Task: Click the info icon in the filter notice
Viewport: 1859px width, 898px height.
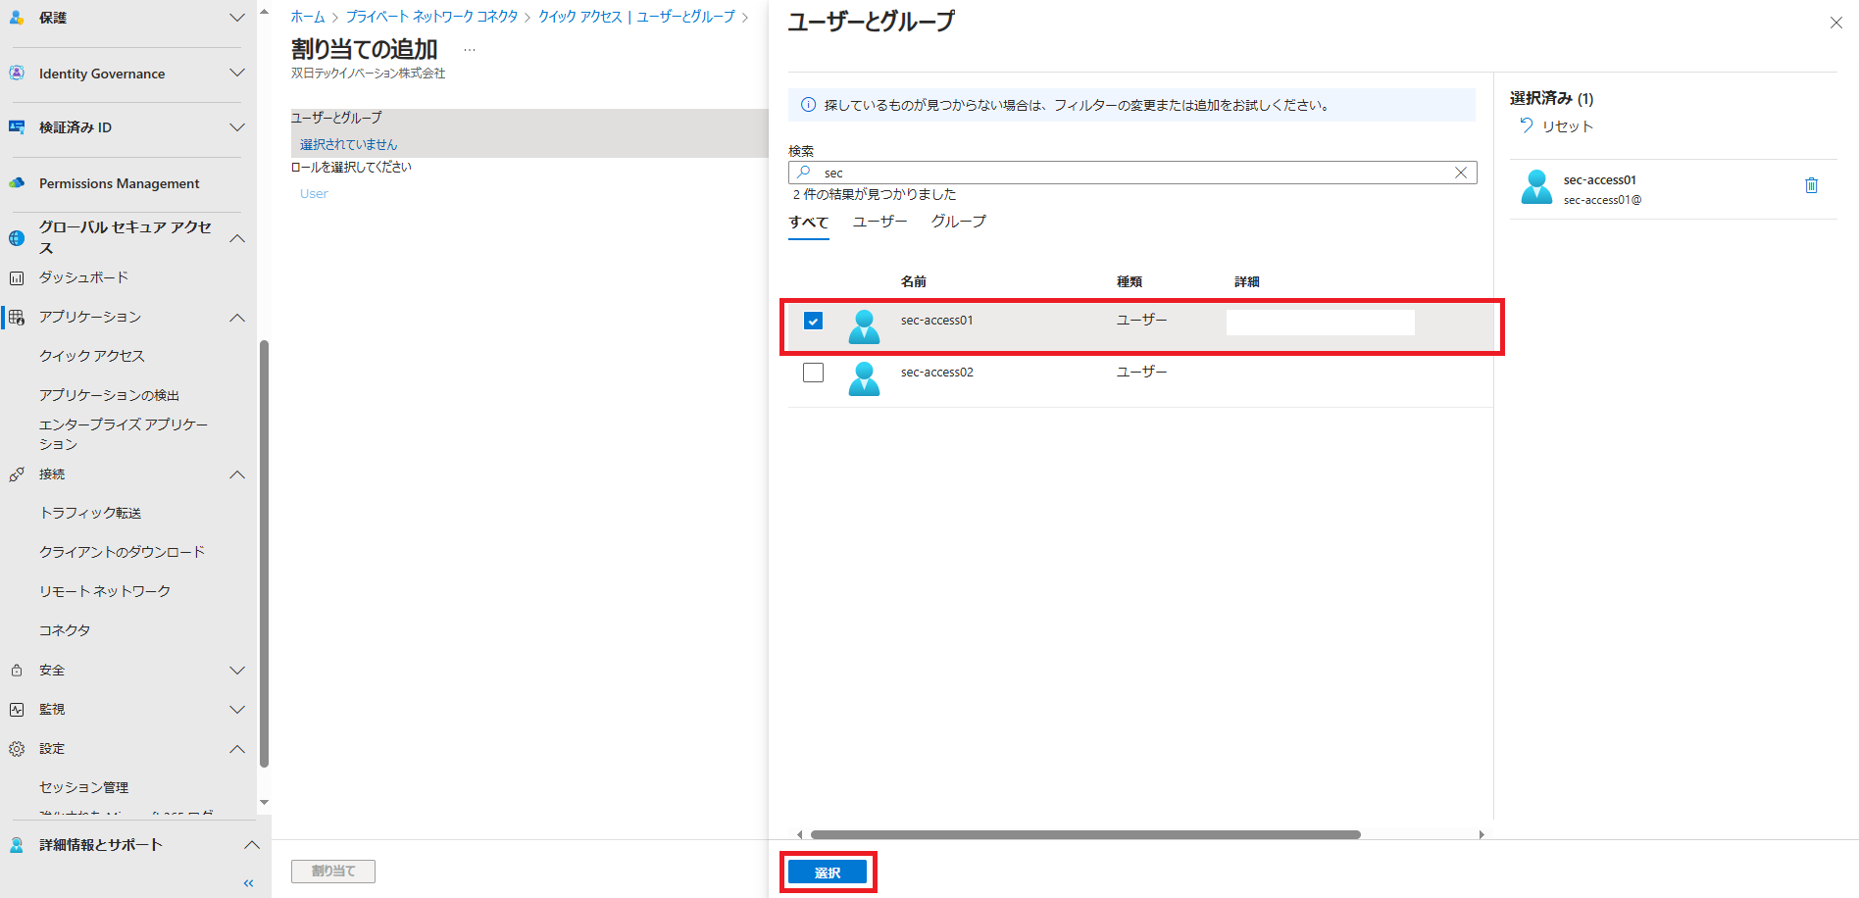Action: pyautogui.click(x=809, y=105)
